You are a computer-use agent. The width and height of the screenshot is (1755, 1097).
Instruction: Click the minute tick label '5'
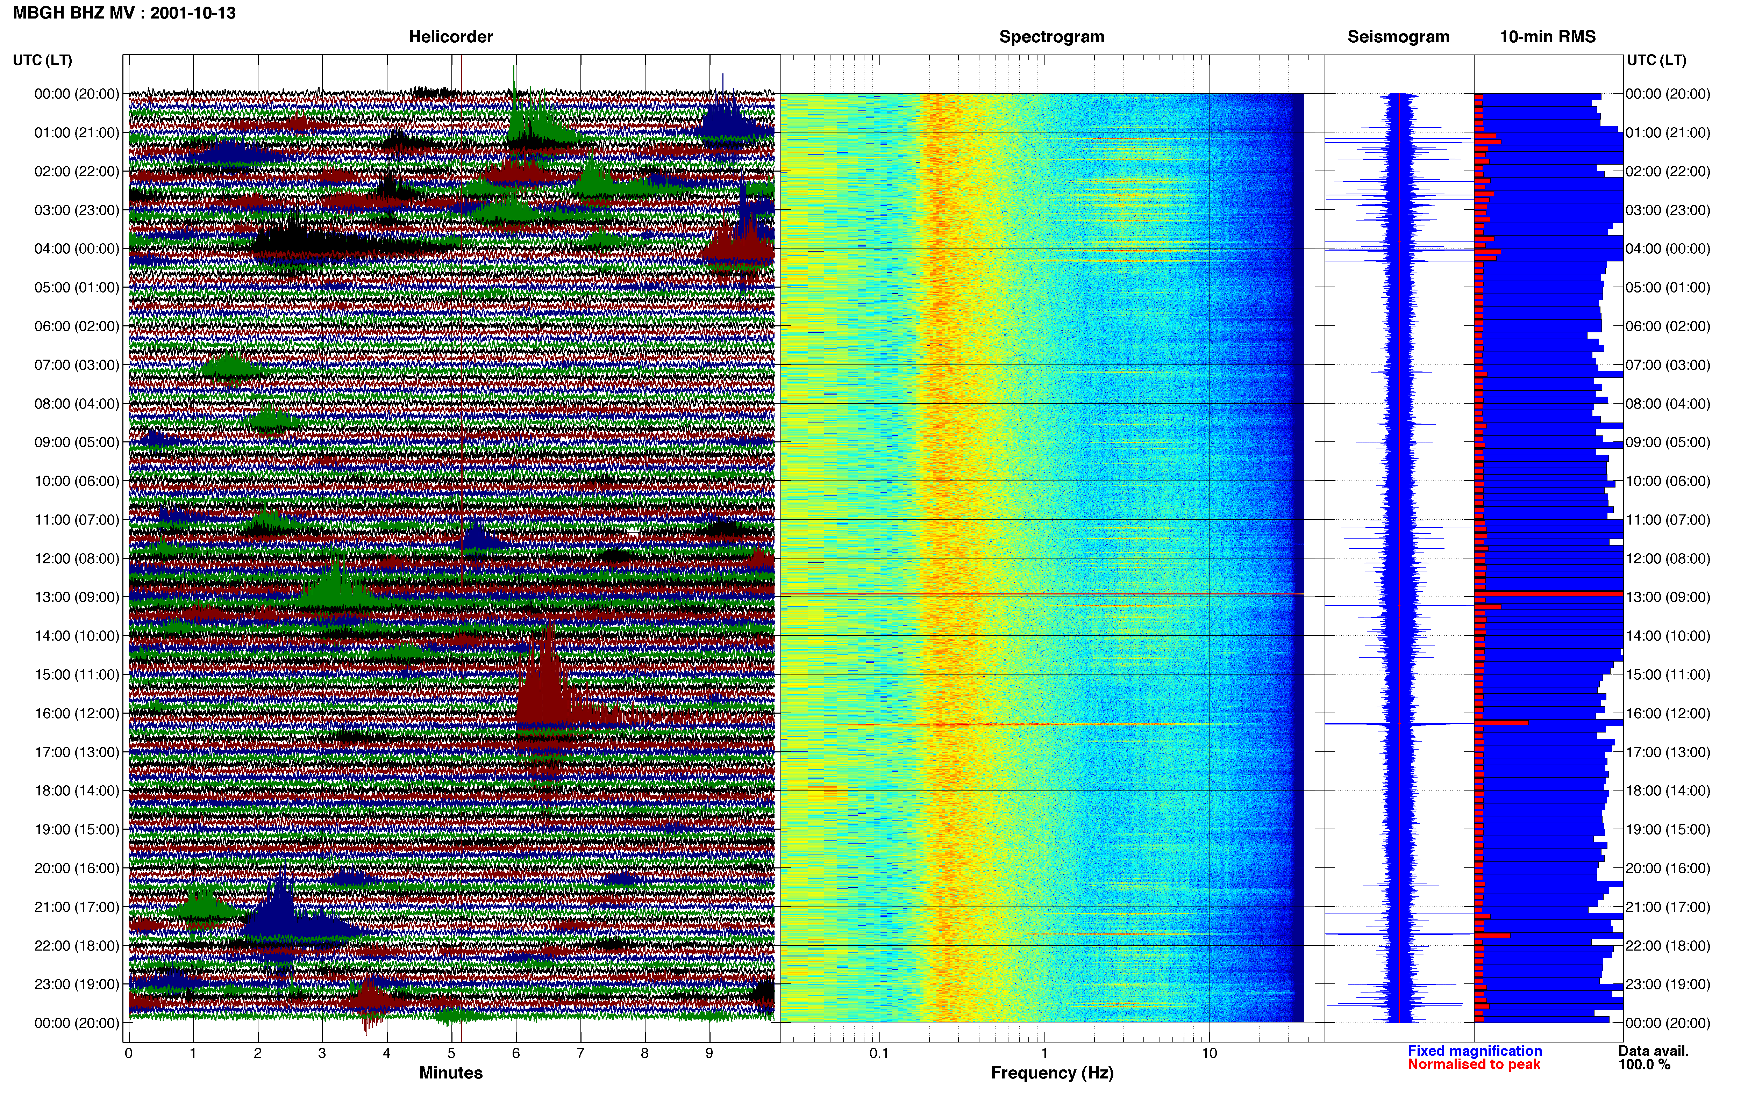(451, 1053)
